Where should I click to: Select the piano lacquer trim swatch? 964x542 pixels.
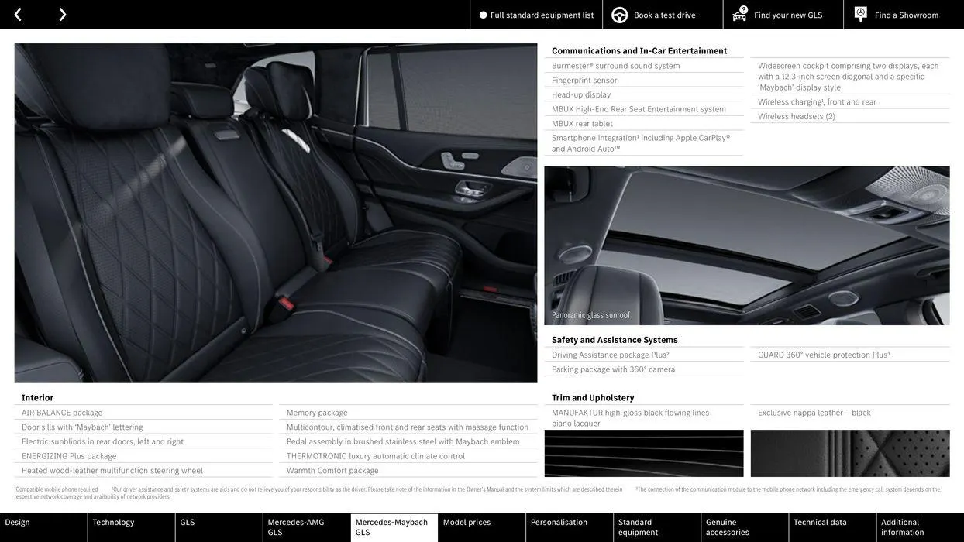[x=644, y=453]
